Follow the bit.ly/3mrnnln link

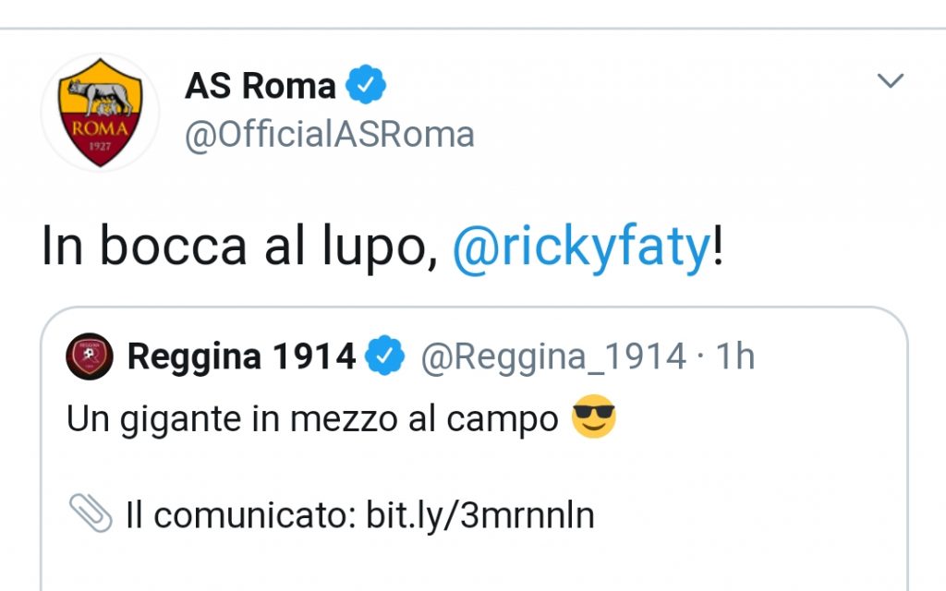[480, 515]
